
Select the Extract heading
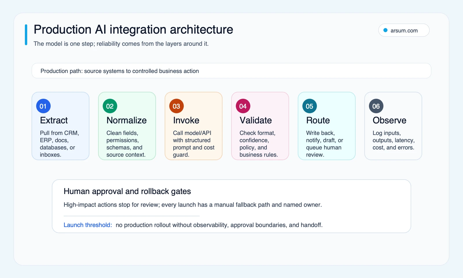(54, 120)
